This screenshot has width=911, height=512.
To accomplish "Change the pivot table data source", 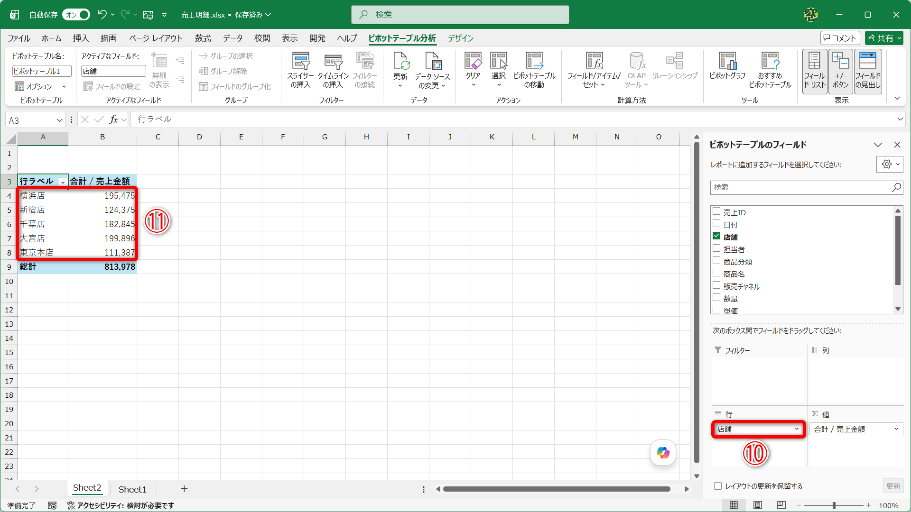I will [432, 71].
